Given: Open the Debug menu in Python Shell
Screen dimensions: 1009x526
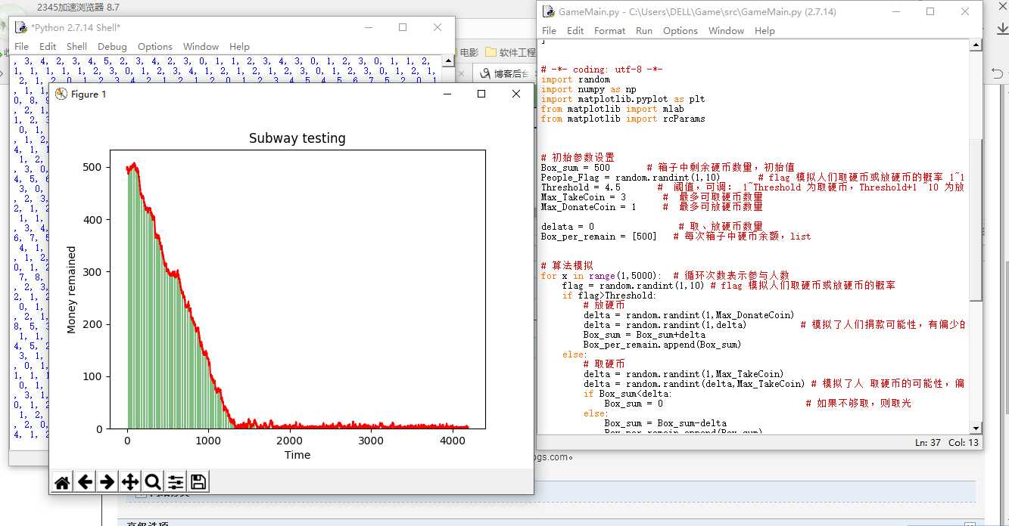Looking at the screenshot, I should coord(112,46).
